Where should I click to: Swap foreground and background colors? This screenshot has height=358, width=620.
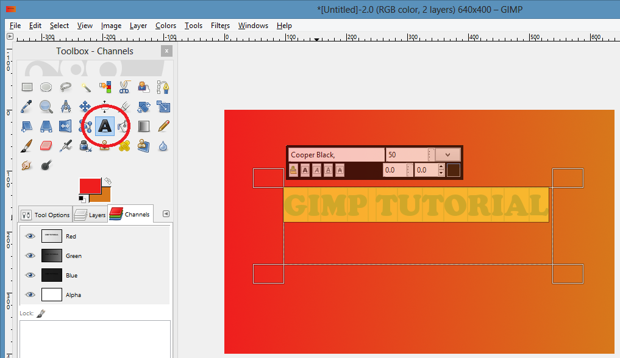pos(107,181)
